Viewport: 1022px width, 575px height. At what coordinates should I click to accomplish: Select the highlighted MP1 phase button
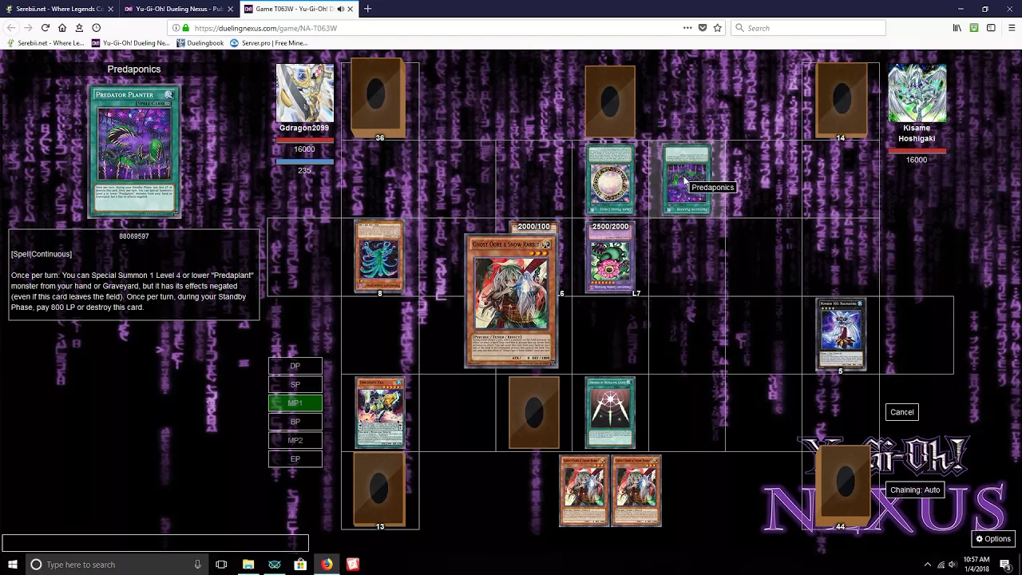(x=295, y=403)
